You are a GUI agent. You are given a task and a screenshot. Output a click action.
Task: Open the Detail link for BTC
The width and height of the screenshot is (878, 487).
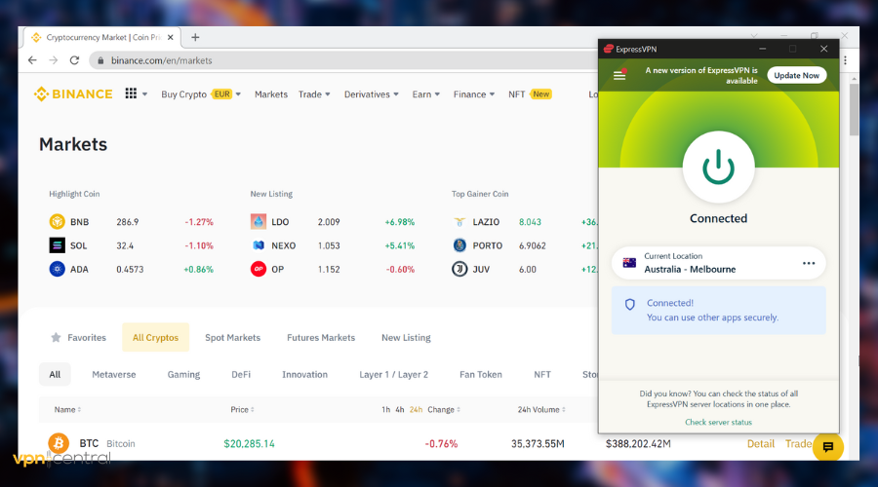point(760,444)
